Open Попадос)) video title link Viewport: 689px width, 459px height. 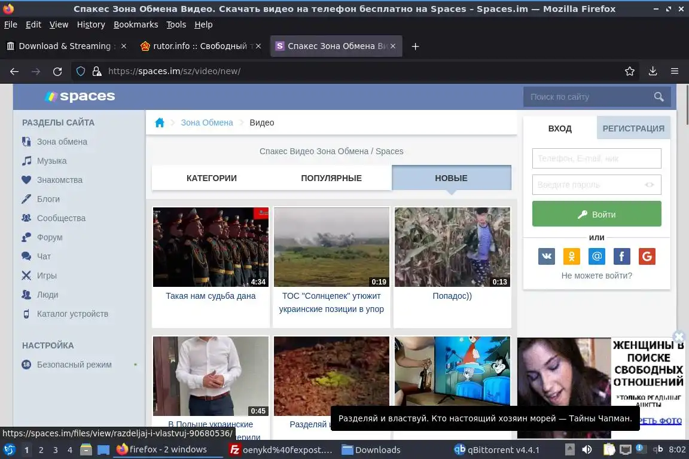[452, 296]
